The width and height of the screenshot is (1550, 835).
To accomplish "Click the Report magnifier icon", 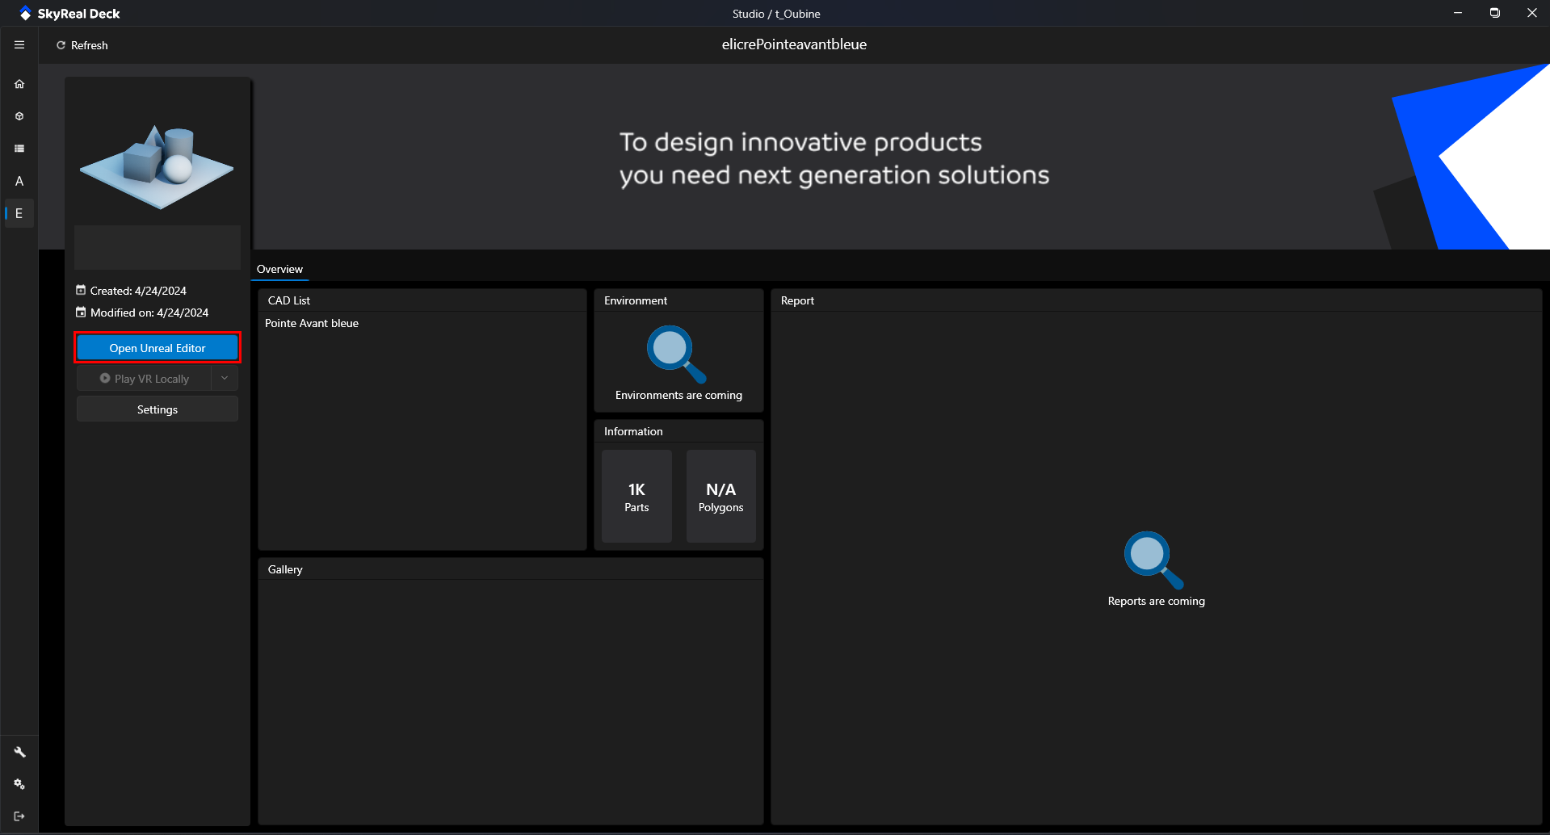I will pyautogui.click(x=1154, y=560).
